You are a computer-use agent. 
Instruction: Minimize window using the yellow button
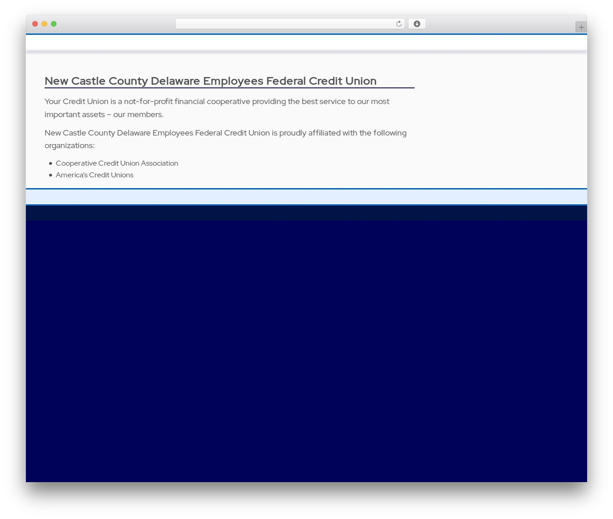[45, 24]
